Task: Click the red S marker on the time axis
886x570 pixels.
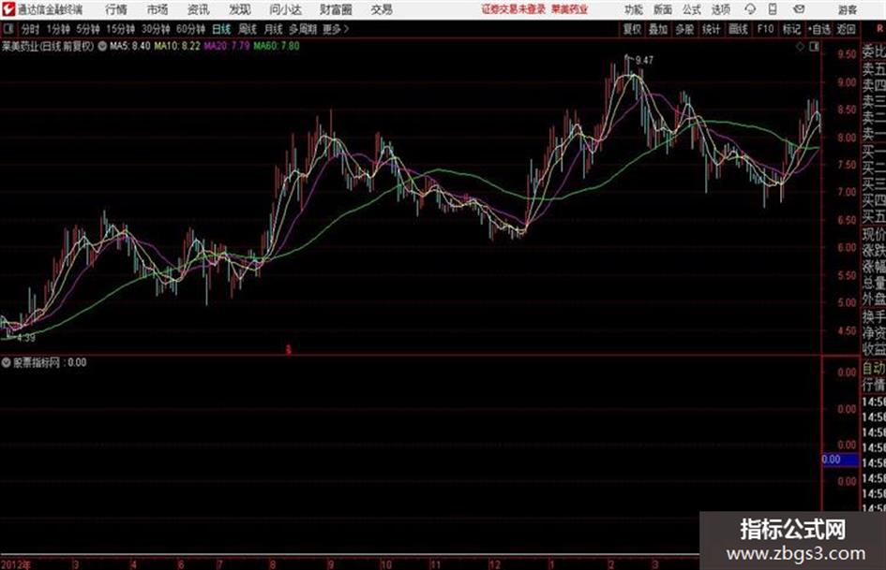Action: [x=288, y=350]
